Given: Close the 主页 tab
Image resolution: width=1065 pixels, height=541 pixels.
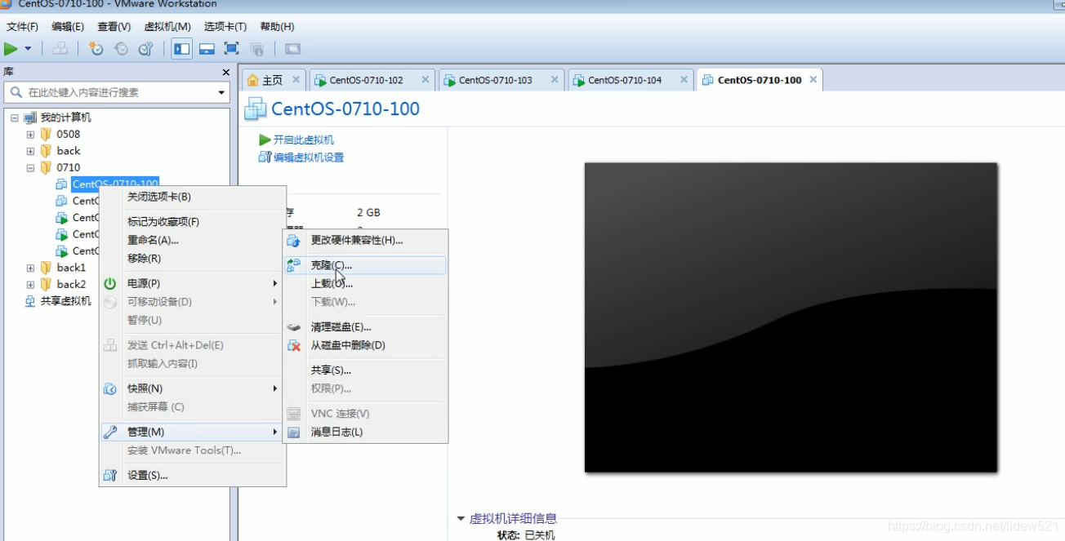Looking at the screenshot, I should (296, 79).
